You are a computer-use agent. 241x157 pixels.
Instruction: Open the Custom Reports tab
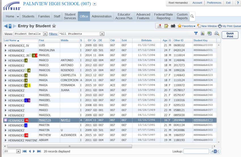click(182, 16)
